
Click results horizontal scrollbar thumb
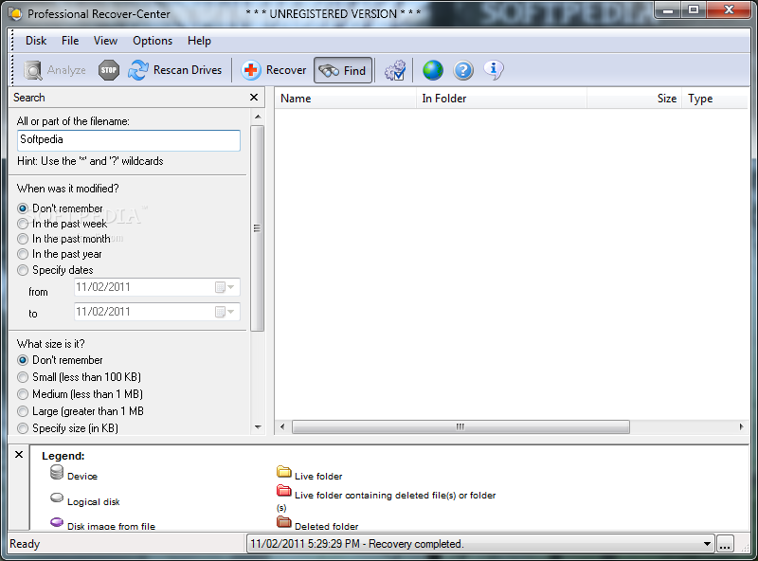460,427
